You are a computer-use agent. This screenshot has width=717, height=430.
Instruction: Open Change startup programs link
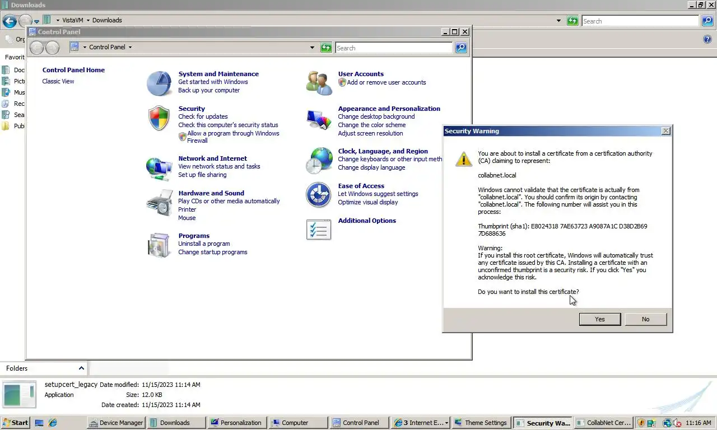tap(213, 252)
